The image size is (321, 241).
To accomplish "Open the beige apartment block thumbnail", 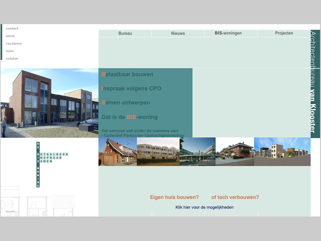I will coord(158,152).
